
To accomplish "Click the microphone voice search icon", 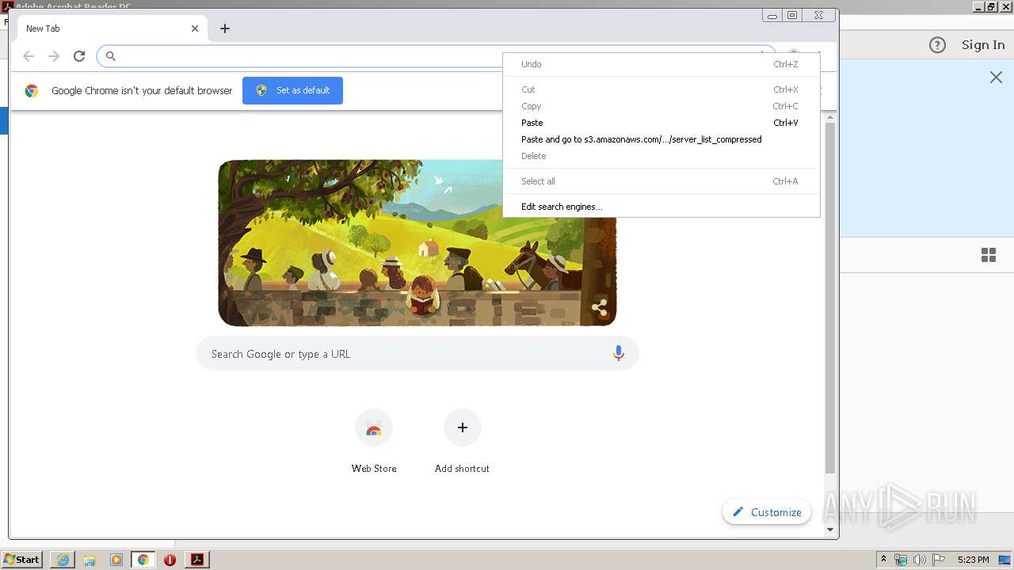I will pos(619,354).
